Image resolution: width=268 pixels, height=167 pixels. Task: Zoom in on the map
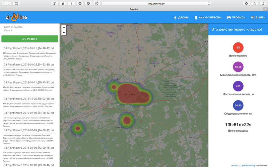coord(64,28)
